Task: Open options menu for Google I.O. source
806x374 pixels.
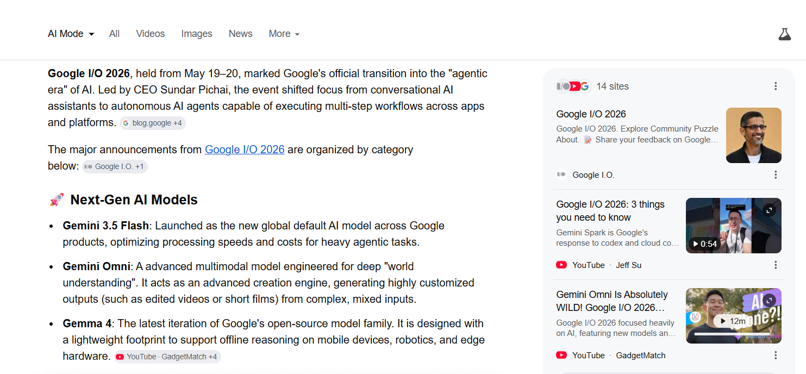Action: (x=776, y=175)
